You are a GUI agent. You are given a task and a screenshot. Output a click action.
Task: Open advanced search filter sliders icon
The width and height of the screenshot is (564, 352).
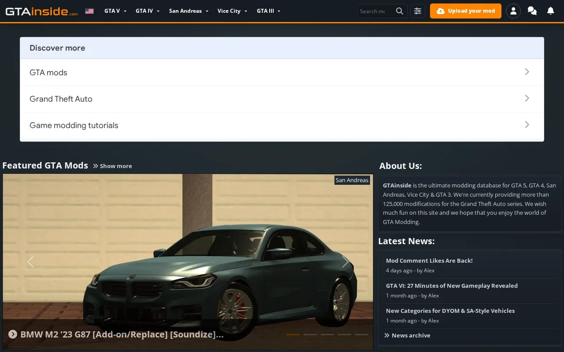(x=418, y=11)
